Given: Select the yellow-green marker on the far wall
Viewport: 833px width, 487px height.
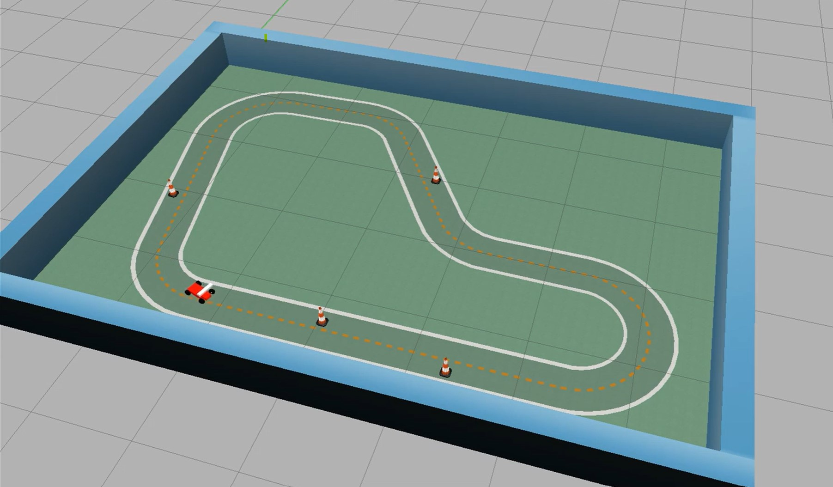Looking at the screenshot, I should pyautogui.click(x=266, y=37).
